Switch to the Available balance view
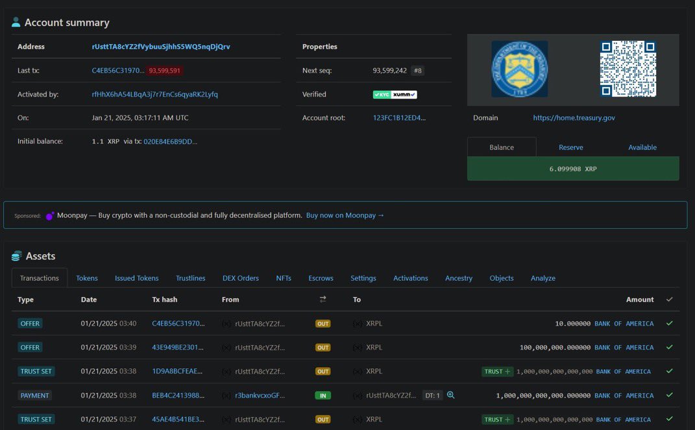The image size is (695, 430). [x=642, y=147]
